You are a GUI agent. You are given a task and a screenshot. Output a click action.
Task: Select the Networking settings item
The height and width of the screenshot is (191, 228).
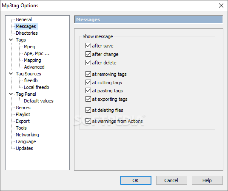pos(27,135)
